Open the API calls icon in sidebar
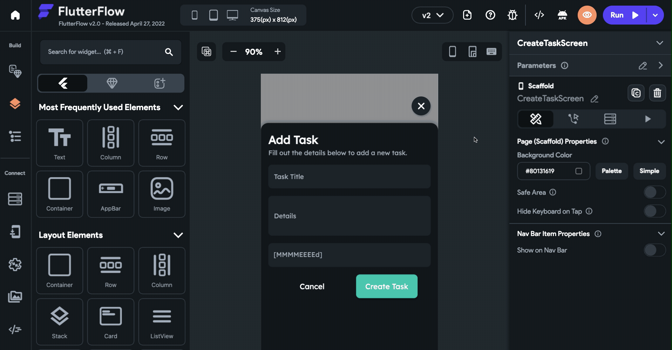This screenshot has height=350, width=672. pos(15,232)
